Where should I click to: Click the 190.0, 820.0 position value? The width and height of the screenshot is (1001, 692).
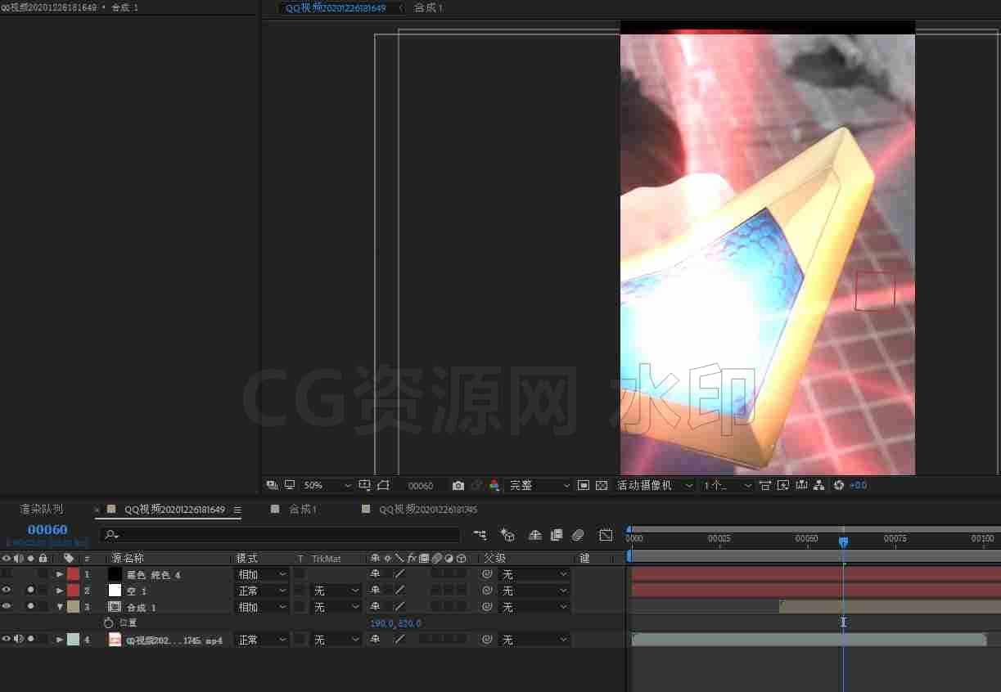395,623
